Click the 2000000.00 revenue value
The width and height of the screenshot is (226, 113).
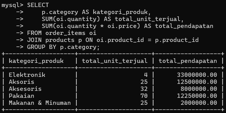[x=199, y=103]
